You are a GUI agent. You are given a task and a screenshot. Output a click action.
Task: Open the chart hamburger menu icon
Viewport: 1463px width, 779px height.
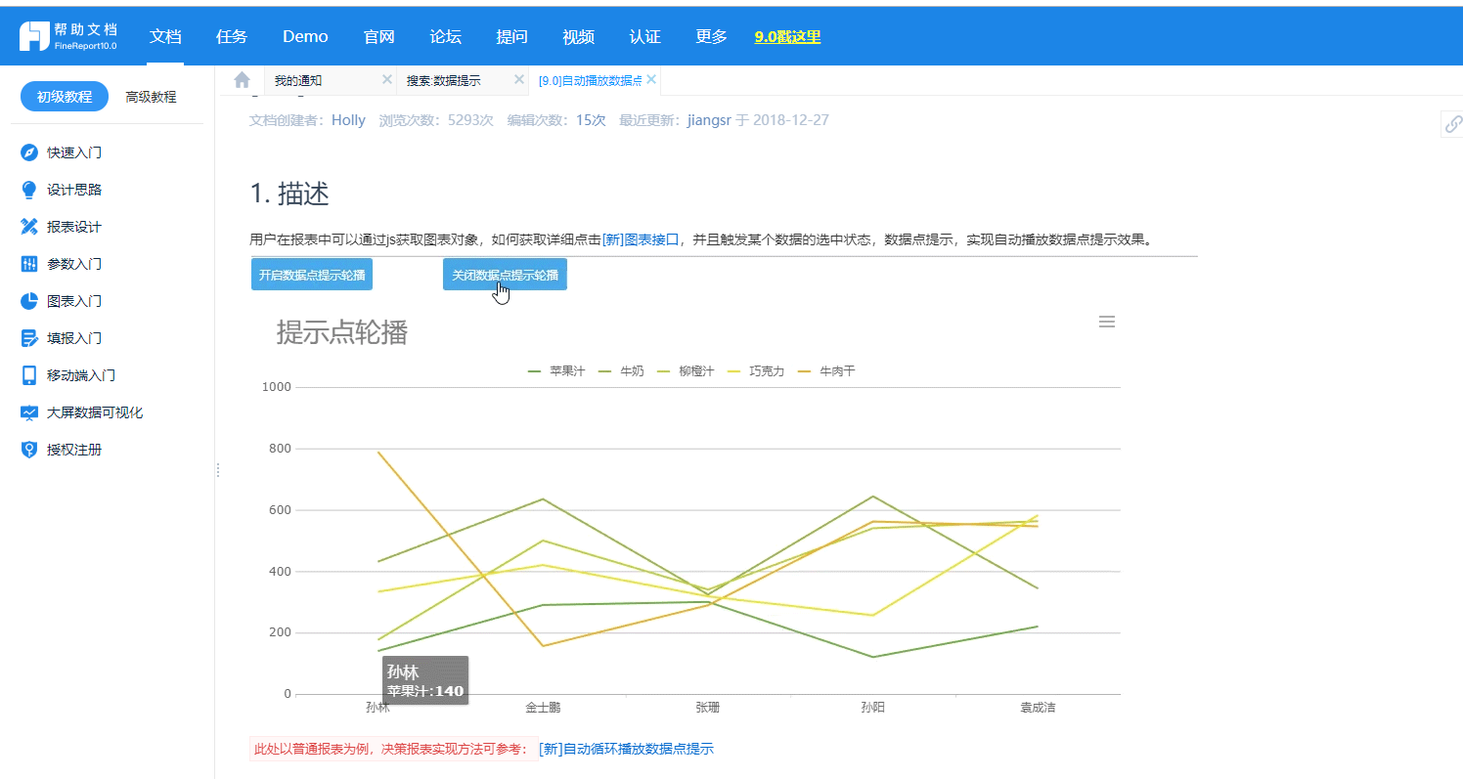[x=1107, y=322]
